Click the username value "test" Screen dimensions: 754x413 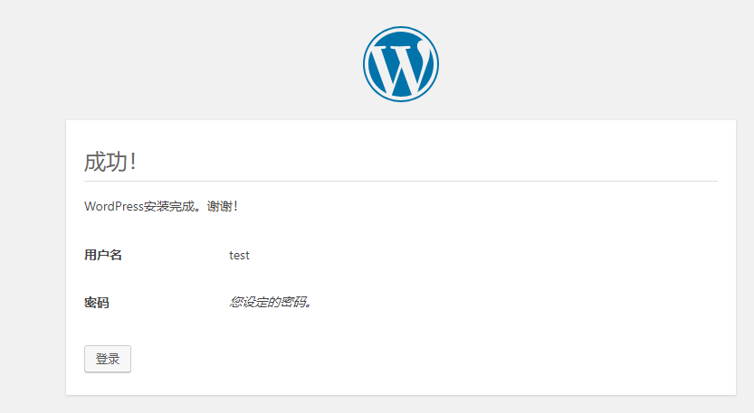[239, 255]
